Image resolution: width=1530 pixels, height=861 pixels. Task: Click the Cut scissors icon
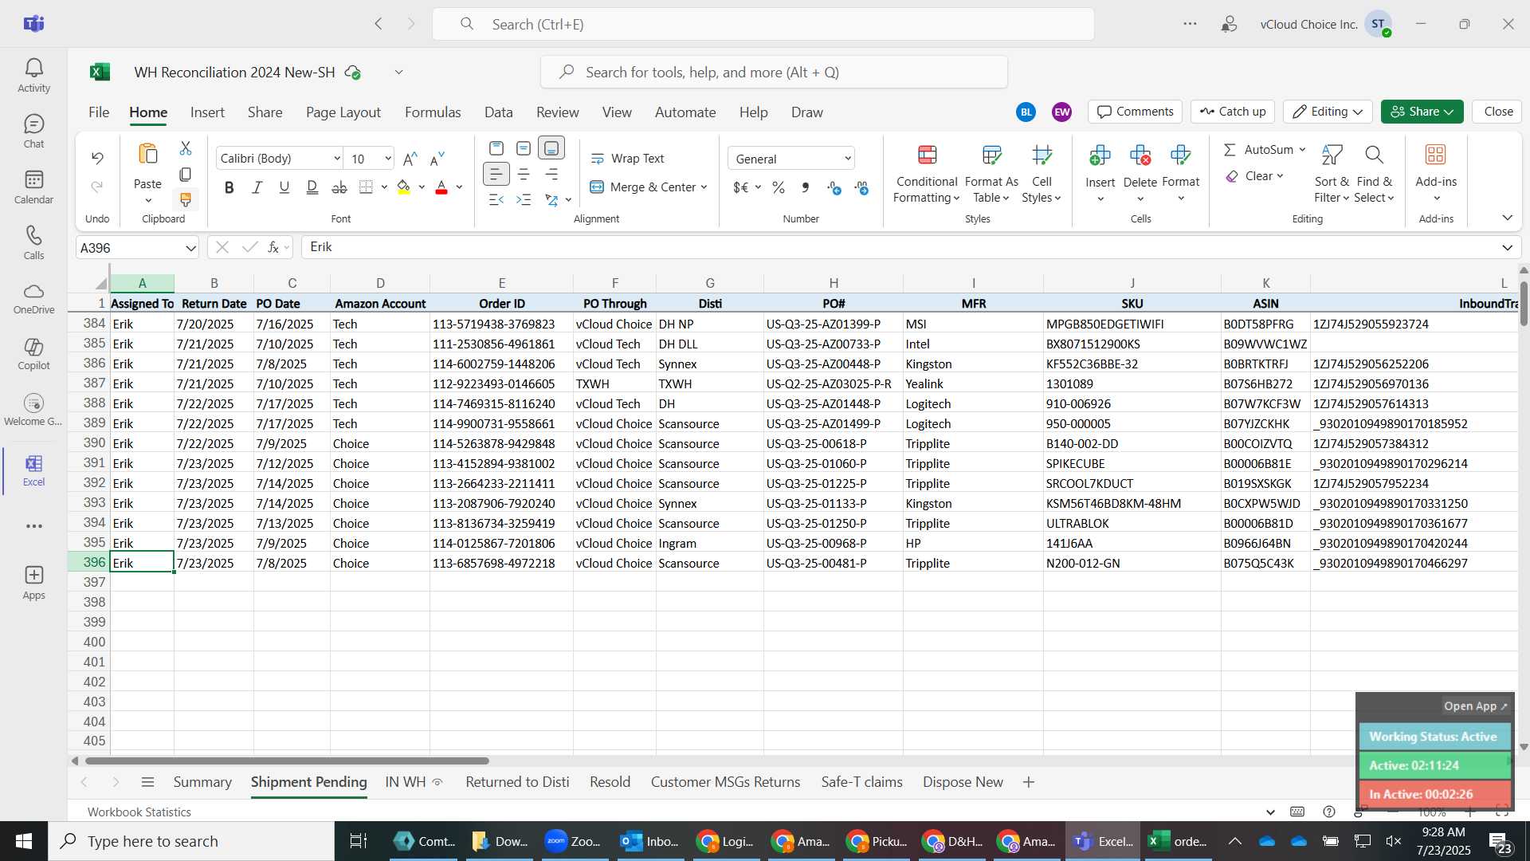186,148
